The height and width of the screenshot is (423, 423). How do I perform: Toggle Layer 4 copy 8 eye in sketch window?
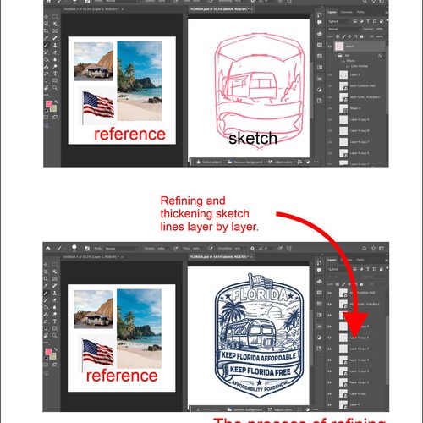coord(330,131)
